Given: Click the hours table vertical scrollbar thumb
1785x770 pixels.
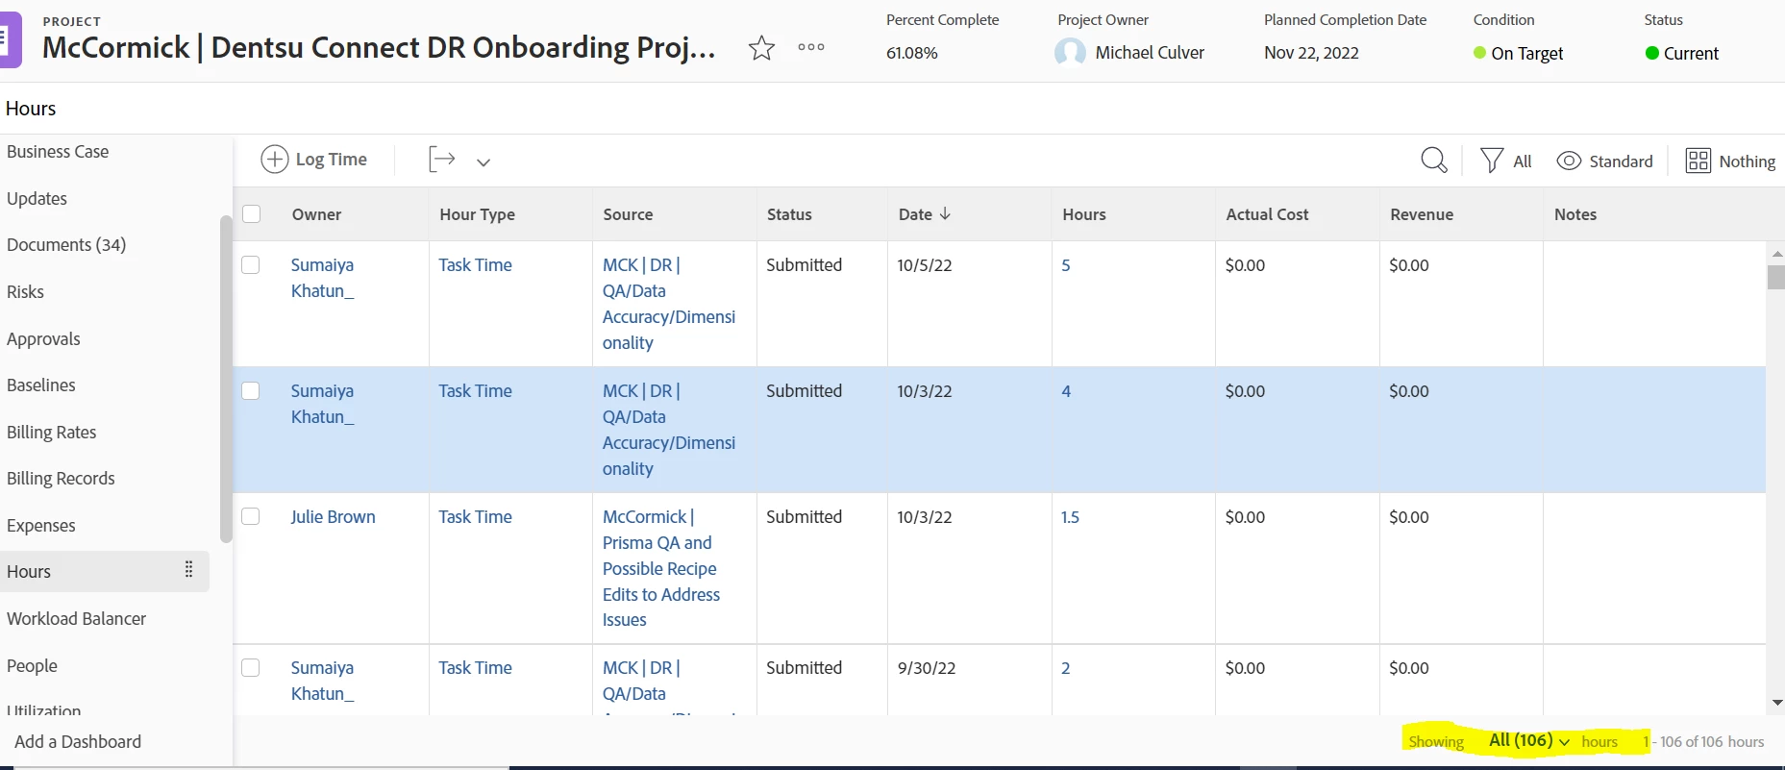Looking at the screenshot, I should tap(1776, 277).
